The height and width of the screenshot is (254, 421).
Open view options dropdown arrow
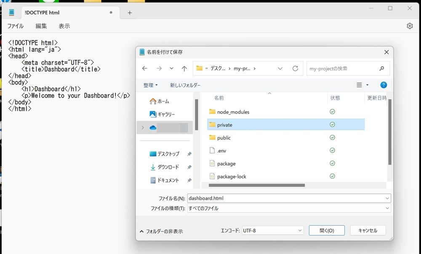tap(367, 85)
